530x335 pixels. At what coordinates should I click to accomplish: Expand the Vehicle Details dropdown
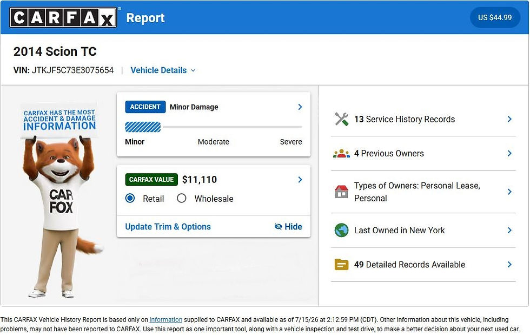[163, 70]
